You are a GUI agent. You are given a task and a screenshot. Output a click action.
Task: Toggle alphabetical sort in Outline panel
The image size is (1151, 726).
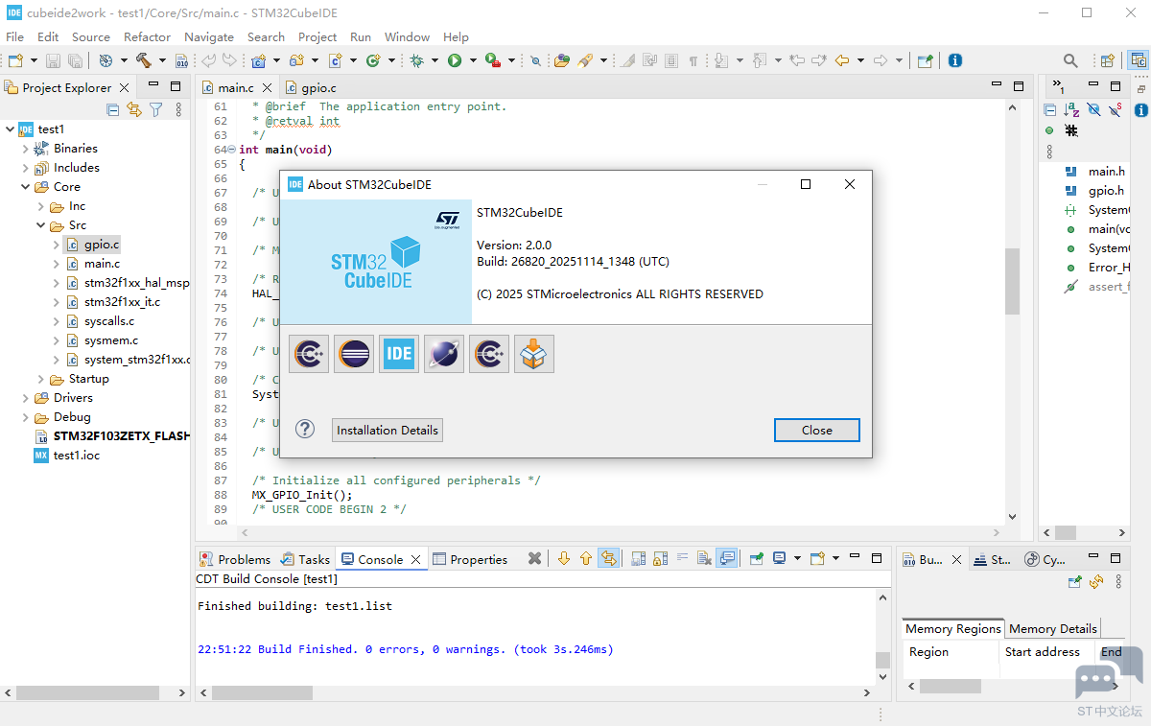pos(1070,109)
